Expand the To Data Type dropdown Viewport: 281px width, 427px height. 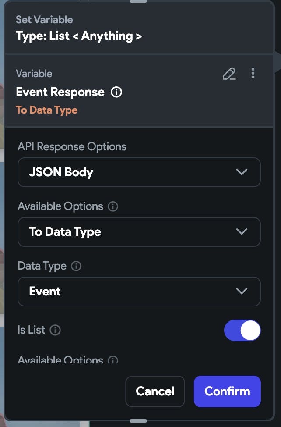(x=139, y=232)
